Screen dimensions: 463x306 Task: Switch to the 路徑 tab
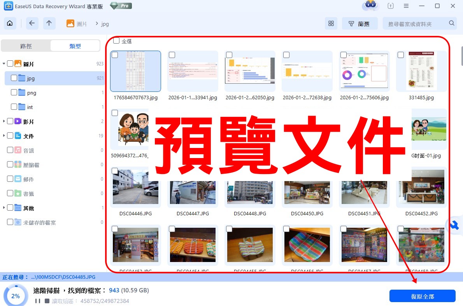(x=26, y=46)
